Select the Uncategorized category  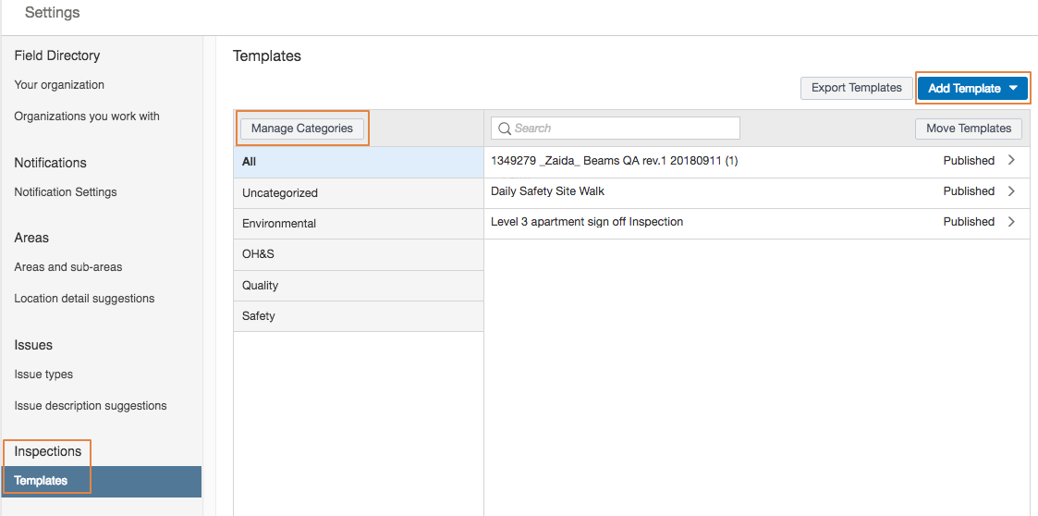pyautogui.click(x=358, y=193)
